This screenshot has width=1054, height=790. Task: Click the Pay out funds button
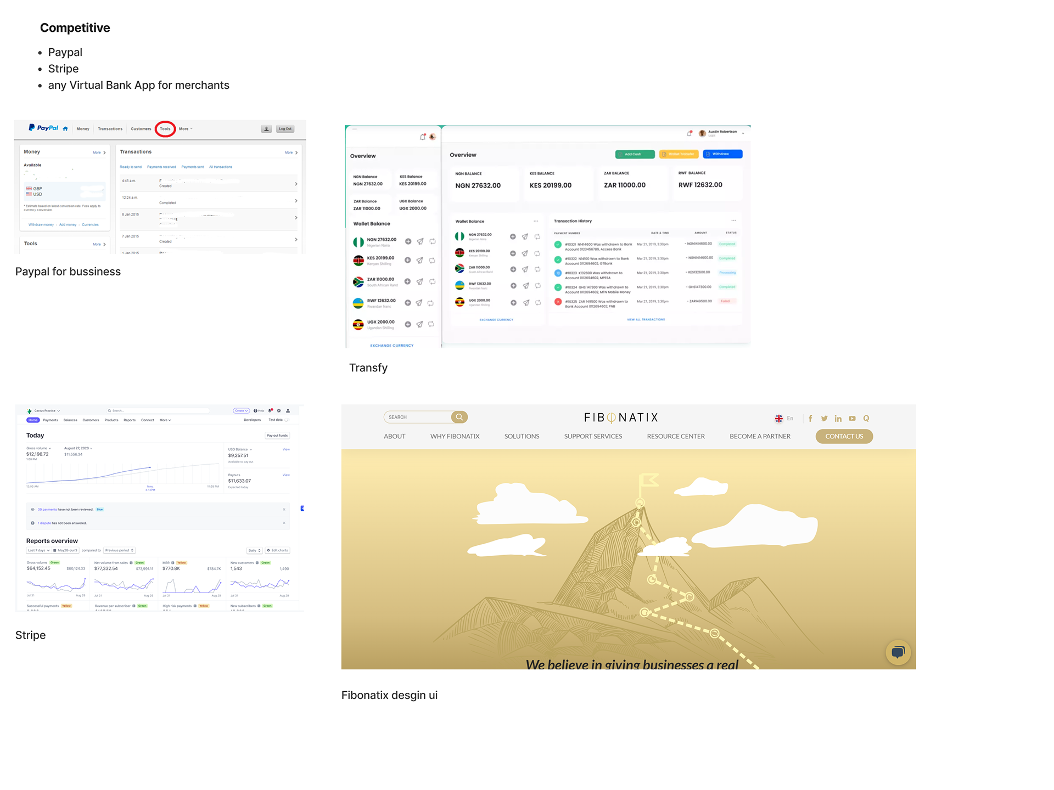point(277,436)
